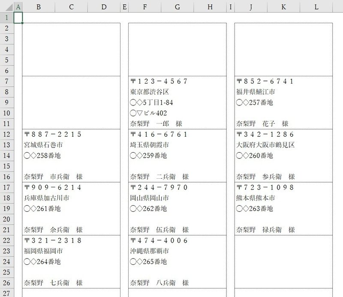343x297 pixels.
Task: Click postal code 〒321-2318
Action: click(x=53, y=240)
